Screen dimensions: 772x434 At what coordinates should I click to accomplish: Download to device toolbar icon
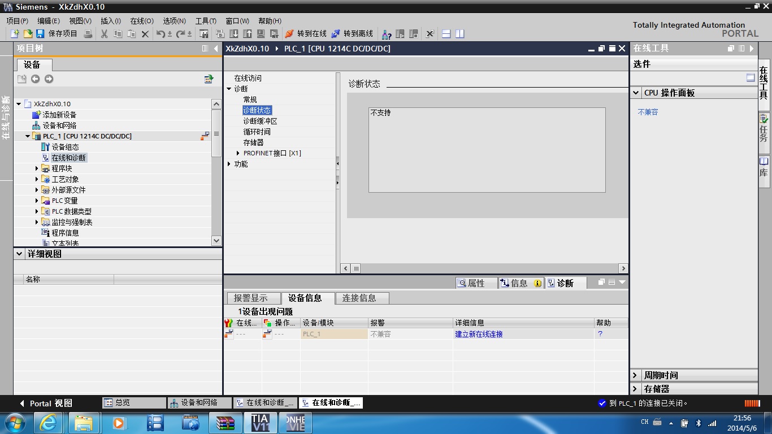point(234,34)
